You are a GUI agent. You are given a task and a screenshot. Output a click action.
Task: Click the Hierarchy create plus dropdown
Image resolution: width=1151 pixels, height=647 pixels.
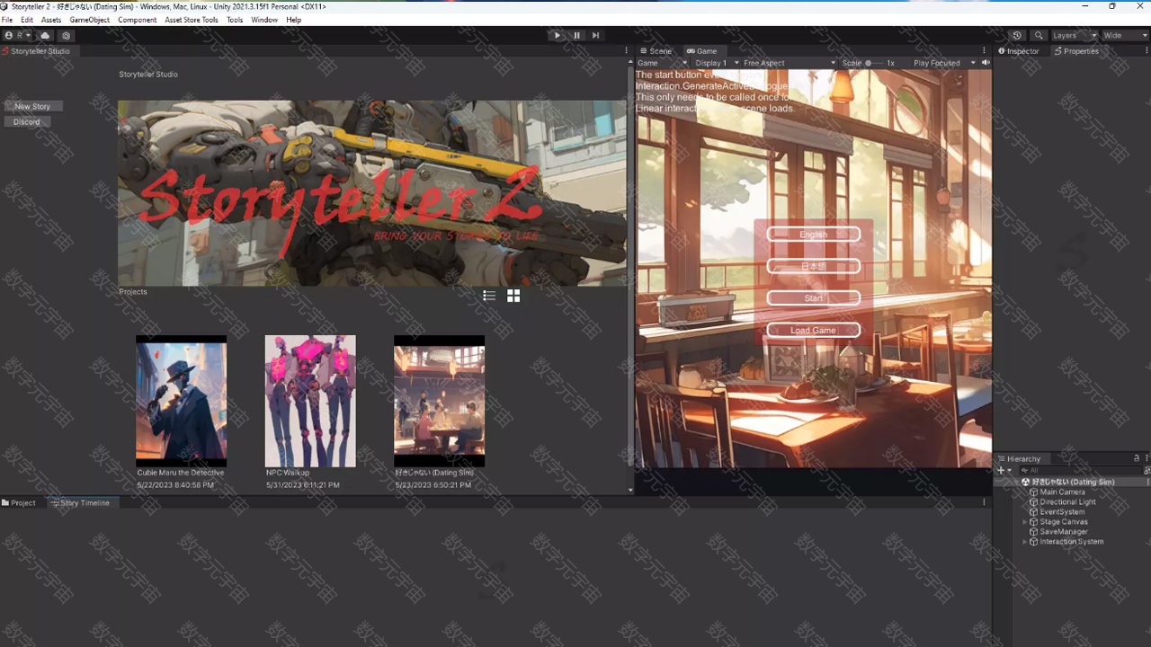coord(1004,470)
